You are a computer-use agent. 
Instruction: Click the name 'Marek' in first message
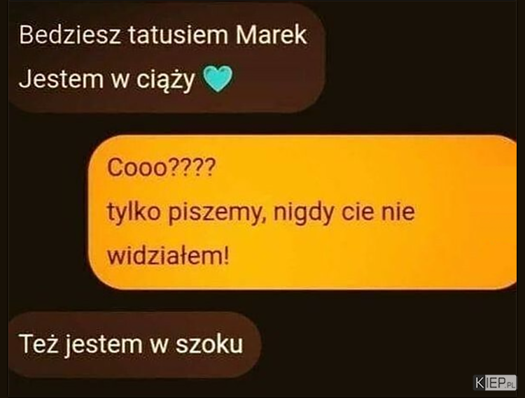click(271, 35)
